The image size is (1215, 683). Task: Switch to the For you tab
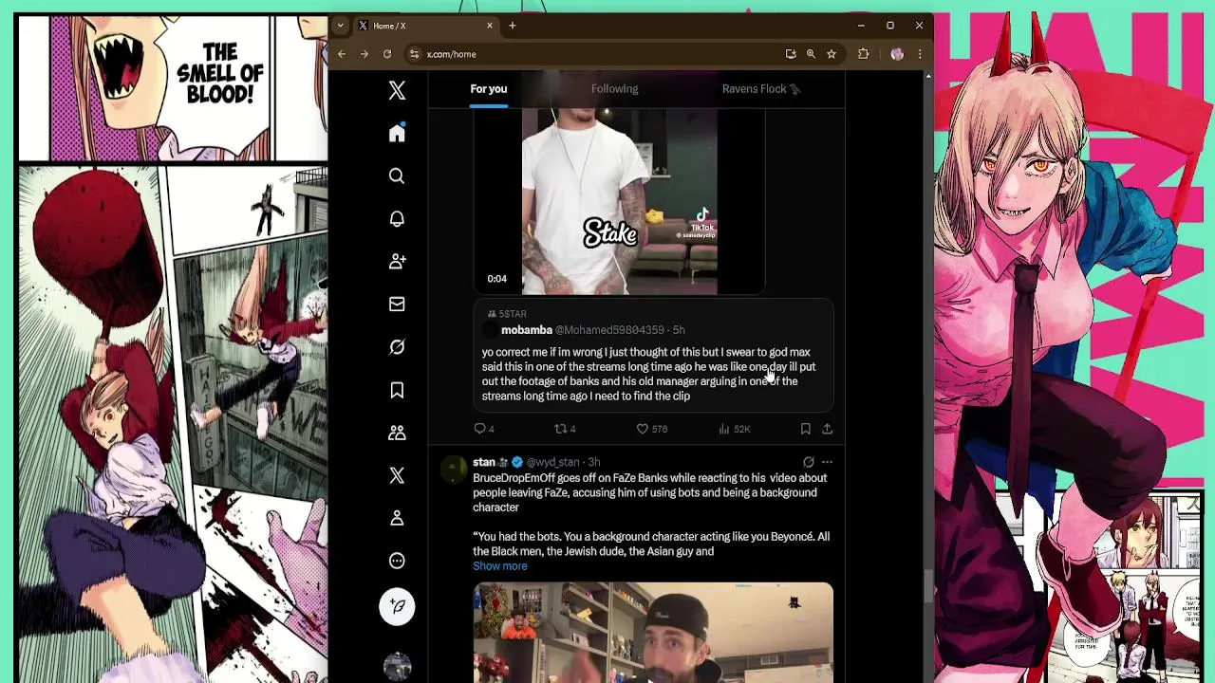489,89
